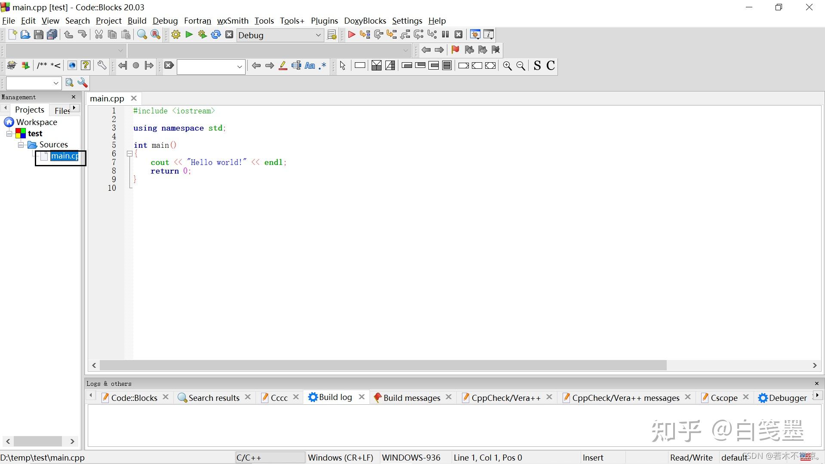Toggle match case Aa option
This screenshot has width=825, height=464.
pos(310,66)
